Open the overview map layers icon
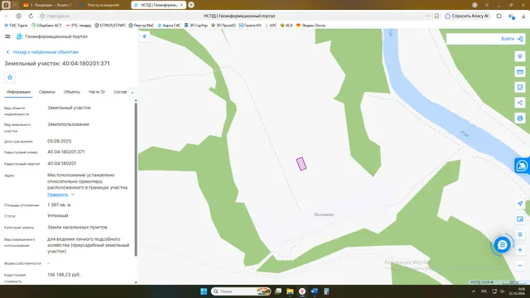Image resolution: width=530 pixels, height=298 pixels. pyautogui.click(x=520, y=219)
